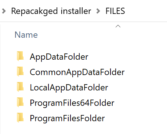
Task: Click the FILES breadcrumb segment
Action: coord(115,11)
